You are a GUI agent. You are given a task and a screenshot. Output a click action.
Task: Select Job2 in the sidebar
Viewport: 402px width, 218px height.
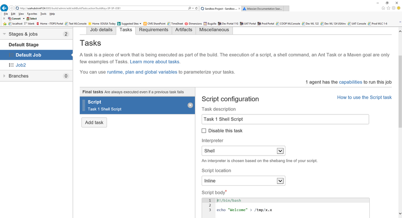click(21, 65)
